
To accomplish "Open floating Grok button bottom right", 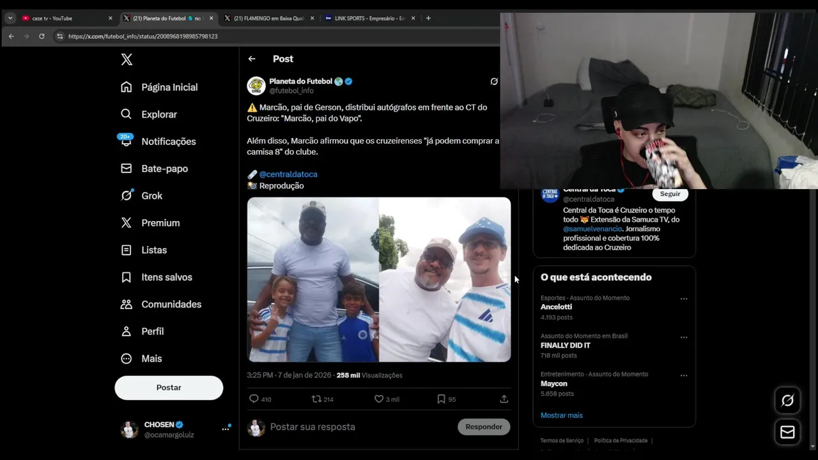I will [x=787, y=401].
